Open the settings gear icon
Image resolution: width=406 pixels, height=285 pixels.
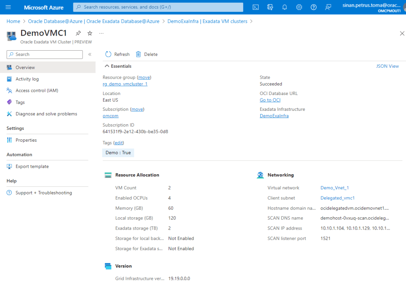click(x=299, y=7)
